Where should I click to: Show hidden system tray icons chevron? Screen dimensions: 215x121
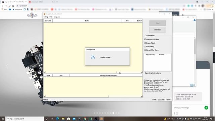177,119
